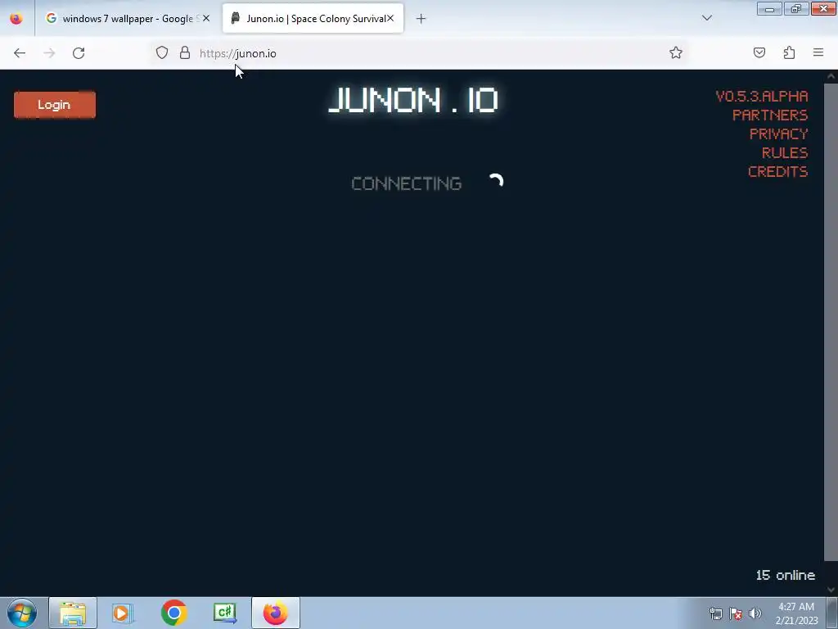Open the PARTNERS link

point(769,115)
